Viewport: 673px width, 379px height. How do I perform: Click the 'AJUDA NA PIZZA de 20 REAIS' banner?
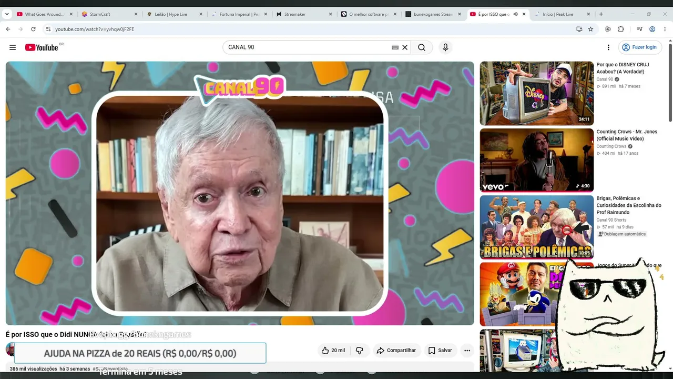pos(140,353)
